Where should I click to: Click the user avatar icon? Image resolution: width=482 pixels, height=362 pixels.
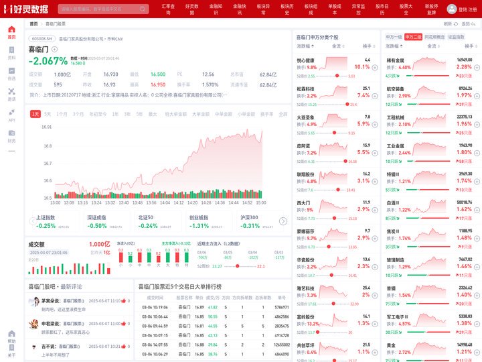pyautogui.click(x=452, y=9)
